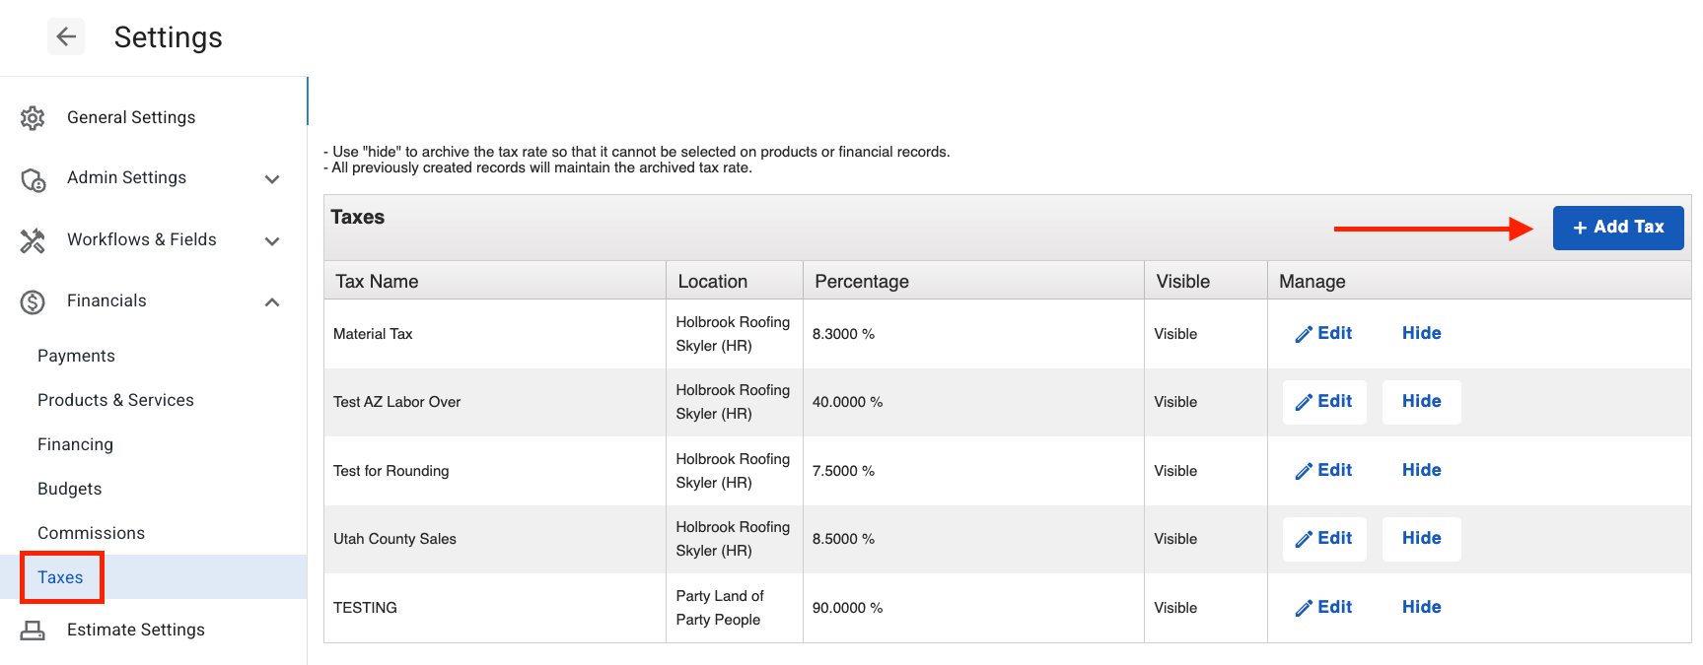Hide the Test AZ Labor Over tax

1421,402
